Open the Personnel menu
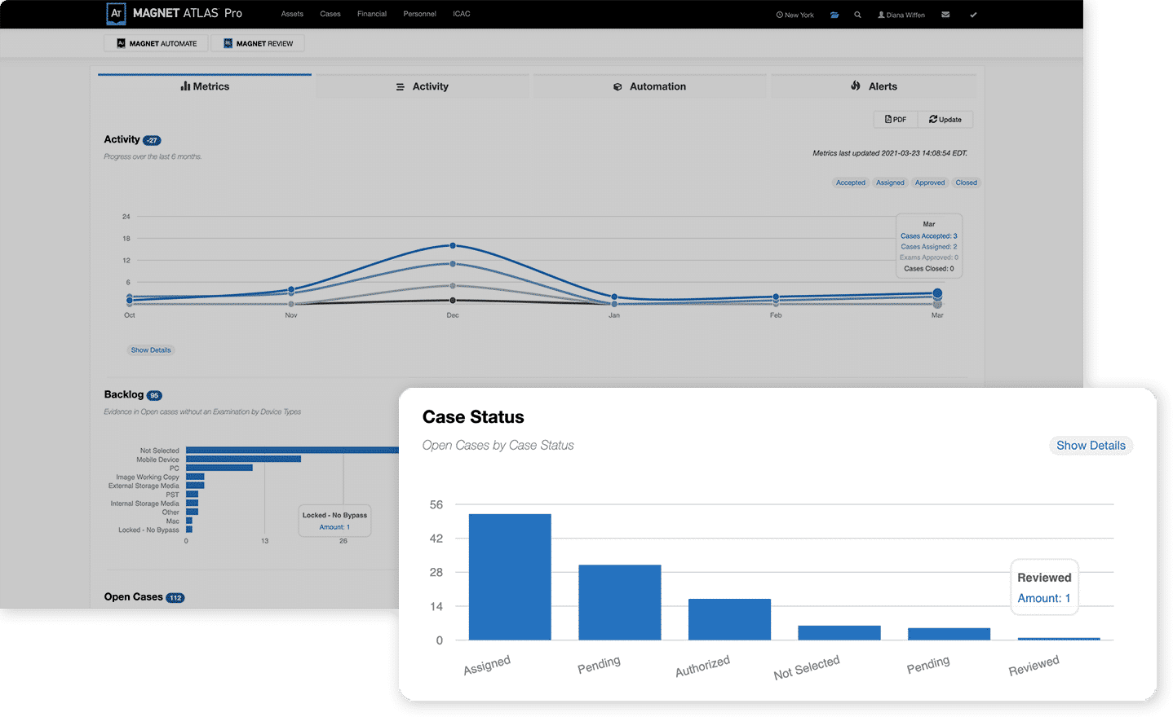 (x=419, y=14)
